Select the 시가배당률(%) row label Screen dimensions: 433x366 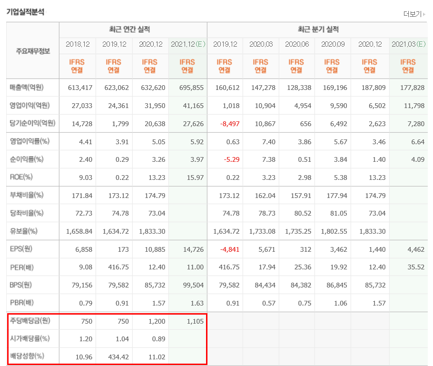(30, 339)
